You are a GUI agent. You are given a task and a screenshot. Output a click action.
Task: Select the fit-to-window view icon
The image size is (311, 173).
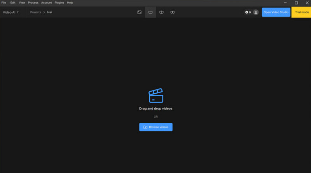(x=140, y=12)
